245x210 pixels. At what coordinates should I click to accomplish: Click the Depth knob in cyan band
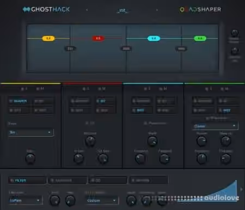pos(152,141)
